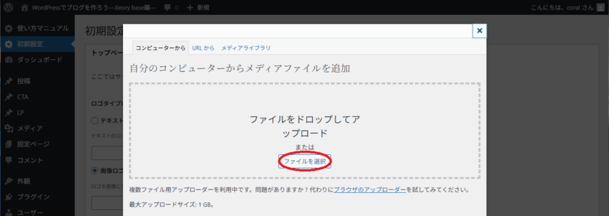This screenshot has width=609, height=216.
Task: Click gear icon beside 初期設定
Action: (x=8, y=44)
